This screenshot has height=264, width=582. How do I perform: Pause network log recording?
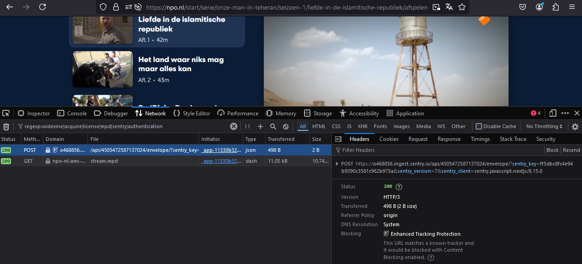247,126
